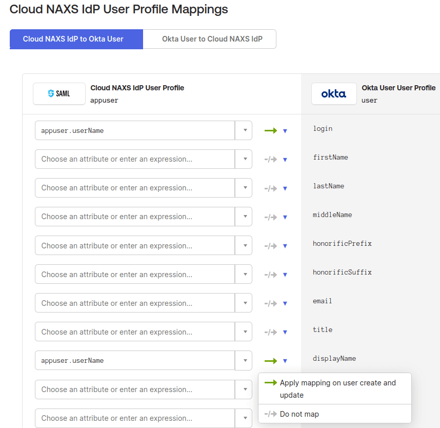440x428 pixels.
Task: Open the attribute list for email
Action: click(x=244, y=303)
